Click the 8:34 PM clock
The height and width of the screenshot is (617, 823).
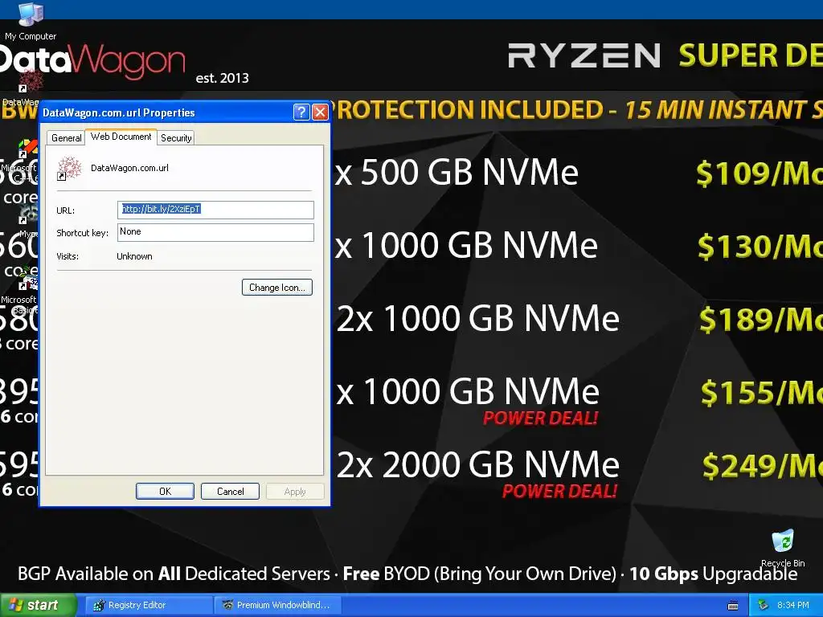(x=793, y=606)
